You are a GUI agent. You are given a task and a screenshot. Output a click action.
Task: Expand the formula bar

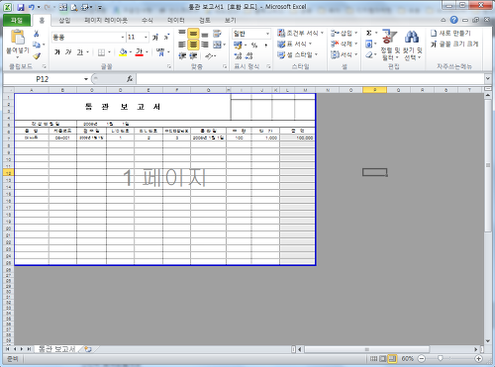pyautogui.click(x=488, y=79)
